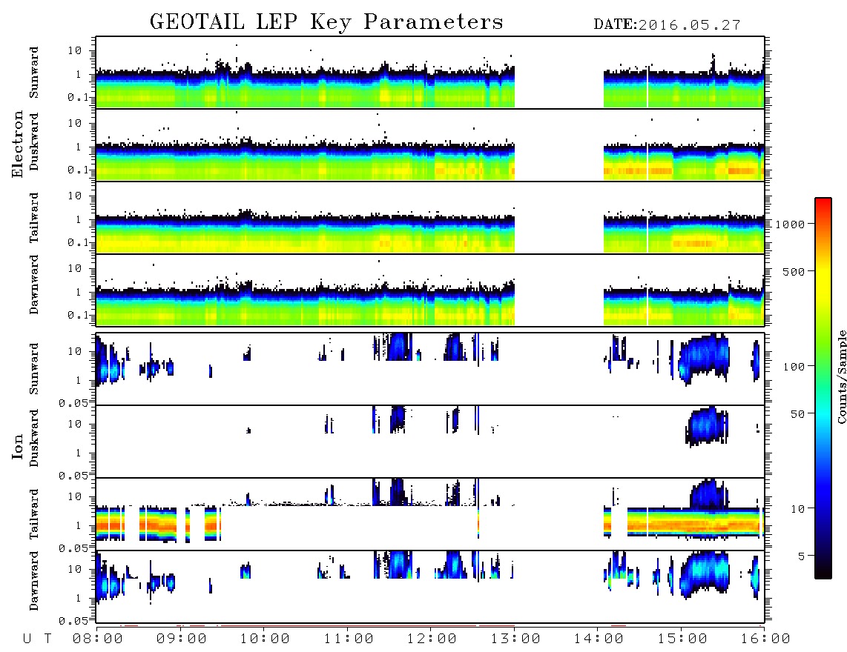847x652 pixels.
Task: Click the 0.1 tick of Electron Sunward panel
Action: tap(79, 97)
